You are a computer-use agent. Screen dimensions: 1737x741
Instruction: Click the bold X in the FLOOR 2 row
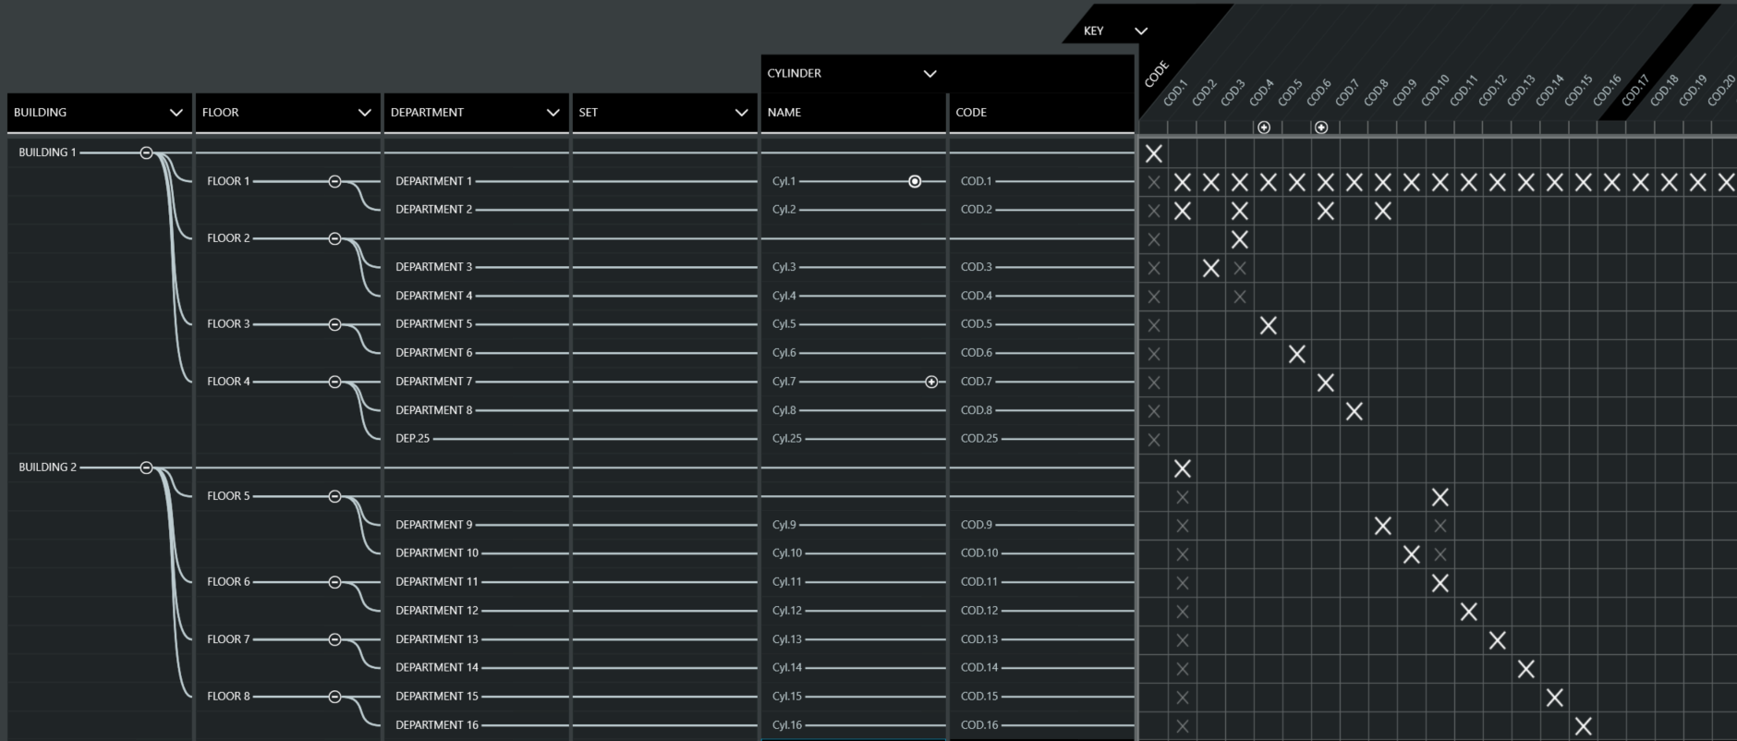point(1240,239)
